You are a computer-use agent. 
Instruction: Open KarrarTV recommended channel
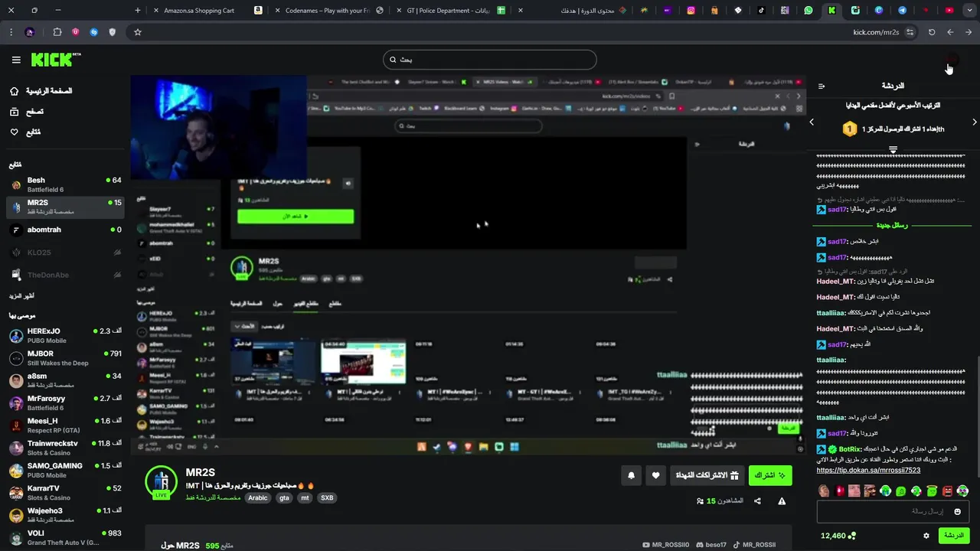[65, 492]
